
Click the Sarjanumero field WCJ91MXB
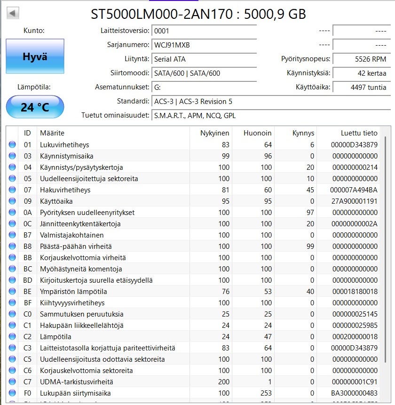[204, 45]
